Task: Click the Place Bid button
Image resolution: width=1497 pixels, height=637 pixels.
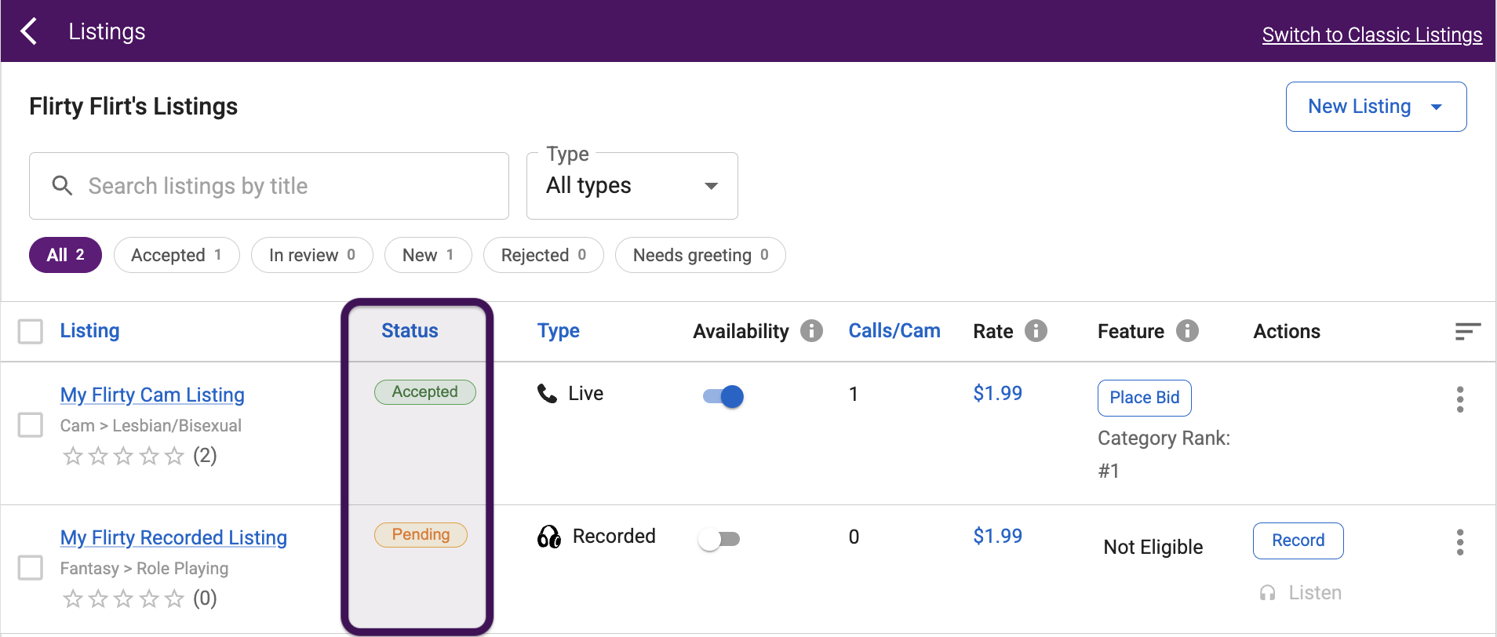Action: (x=1145, y=398)
